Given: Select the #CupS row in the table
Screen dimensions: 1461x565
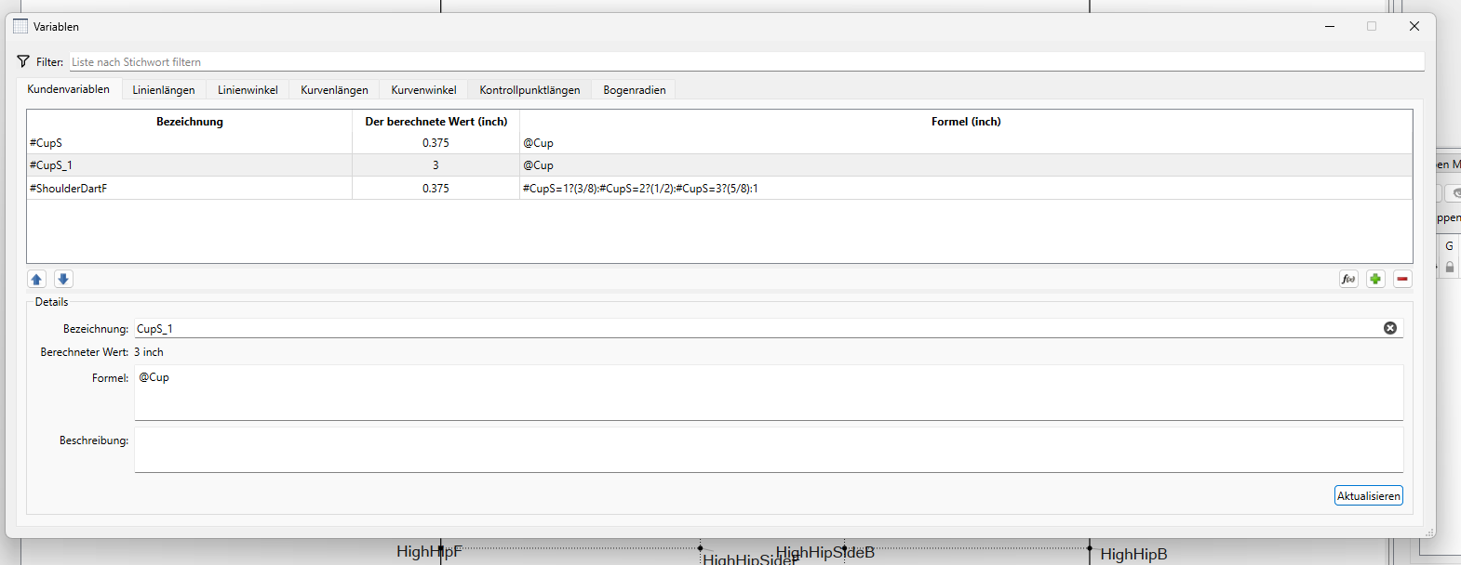Looking at the screenshot, I should pos(190,143).
